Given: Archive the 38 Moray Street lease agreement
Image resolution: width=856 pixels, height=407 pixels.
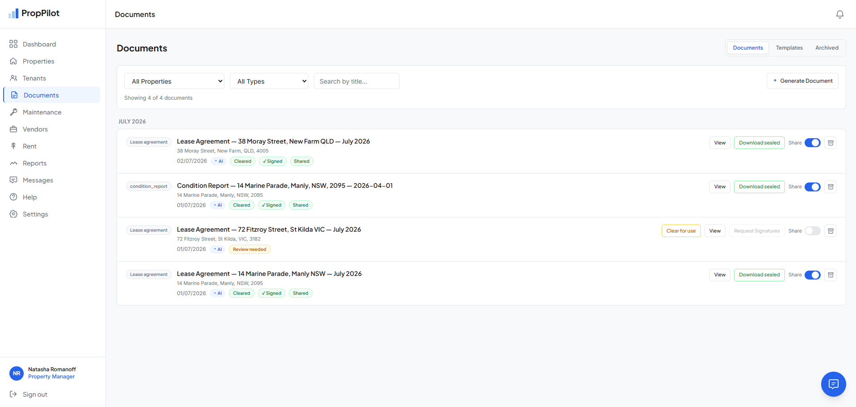Looking at the screenshot, I should tap(831, 143).
